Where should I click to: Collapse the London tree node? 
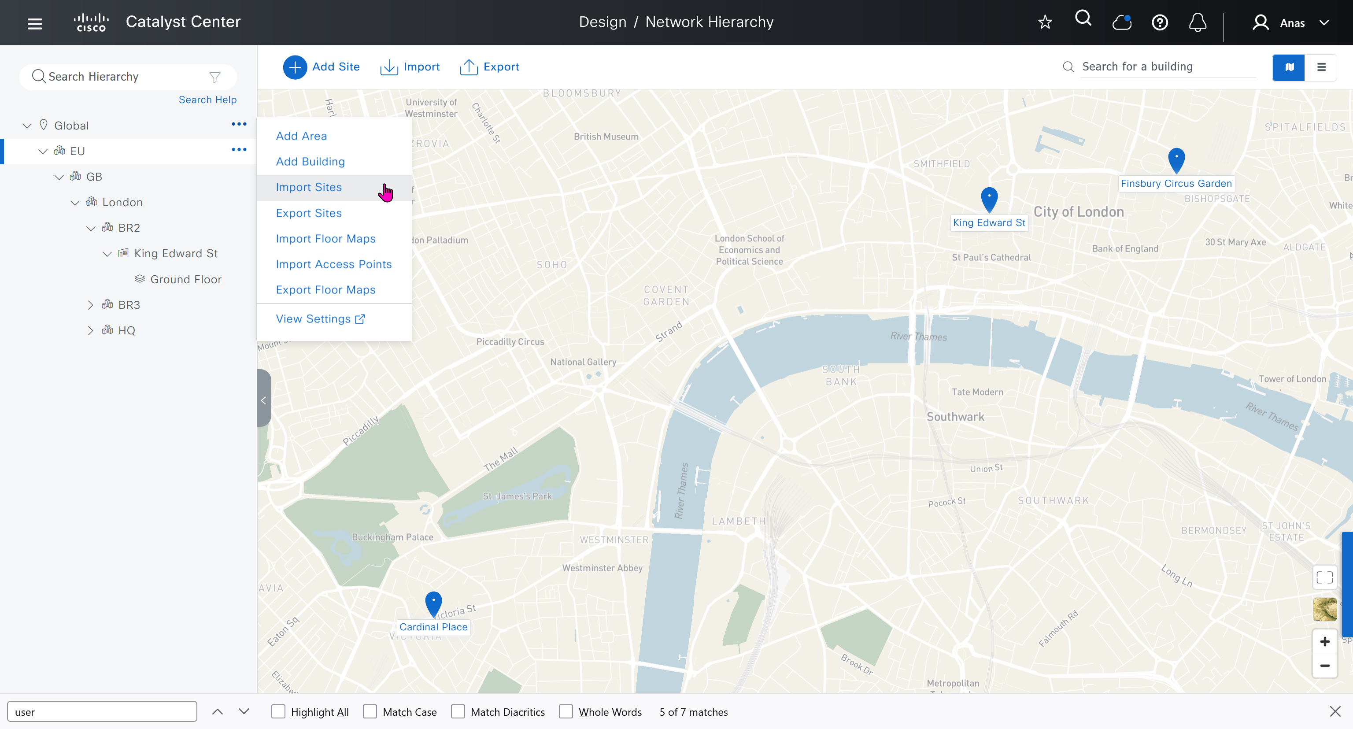tap(74, 203)
